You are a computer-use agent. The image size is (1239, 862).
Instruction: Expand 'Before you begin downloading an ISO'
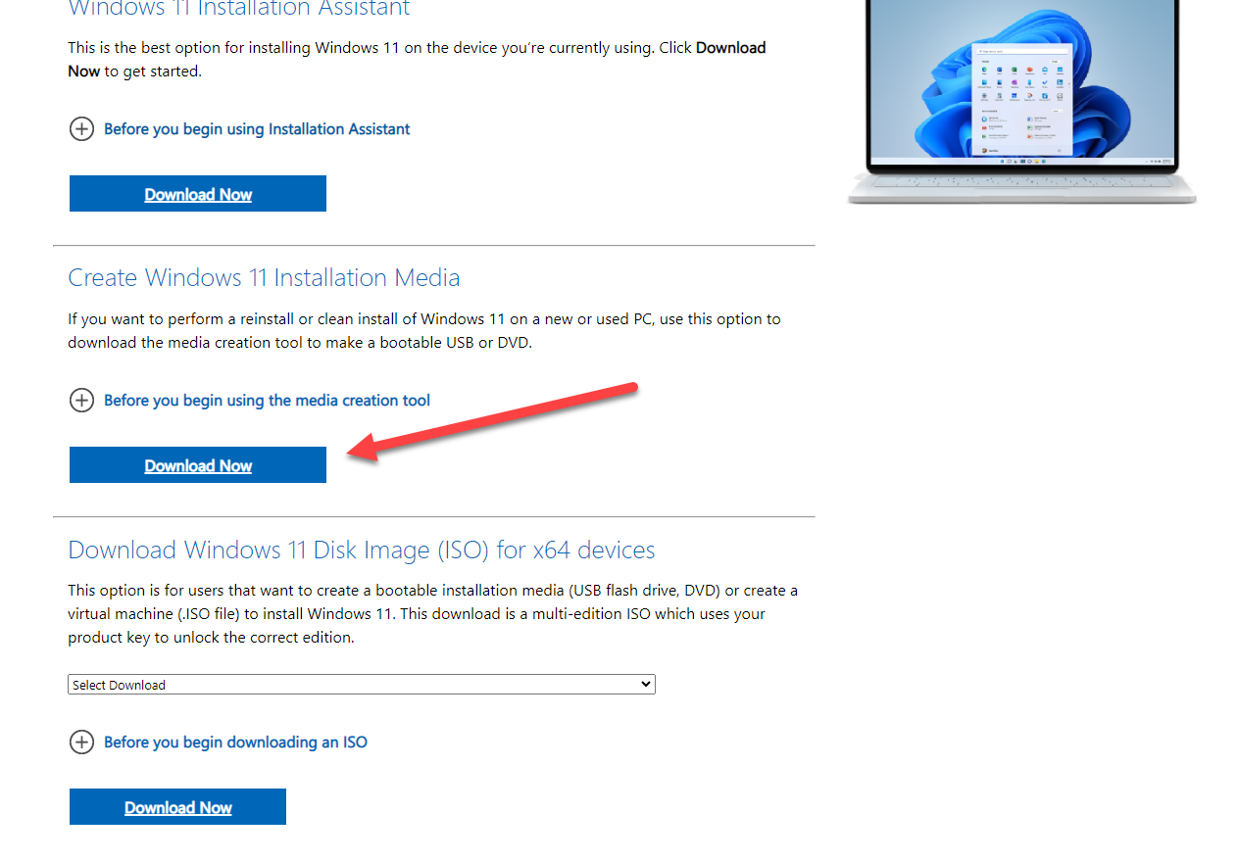[235, 742]
